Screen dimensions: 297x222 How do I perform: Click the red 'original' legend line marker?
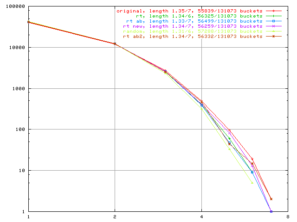(274, 10)
